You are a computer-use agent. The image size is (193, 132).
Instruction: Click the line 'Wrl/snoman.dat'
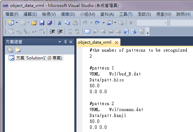pos(126,109)
